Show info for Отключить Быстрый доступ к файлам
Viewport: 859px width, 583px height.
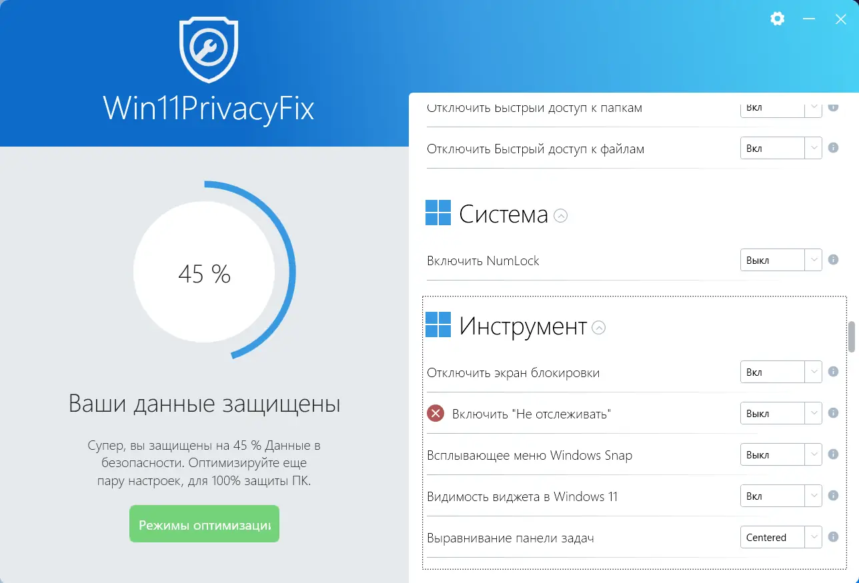tap(833, 148)
